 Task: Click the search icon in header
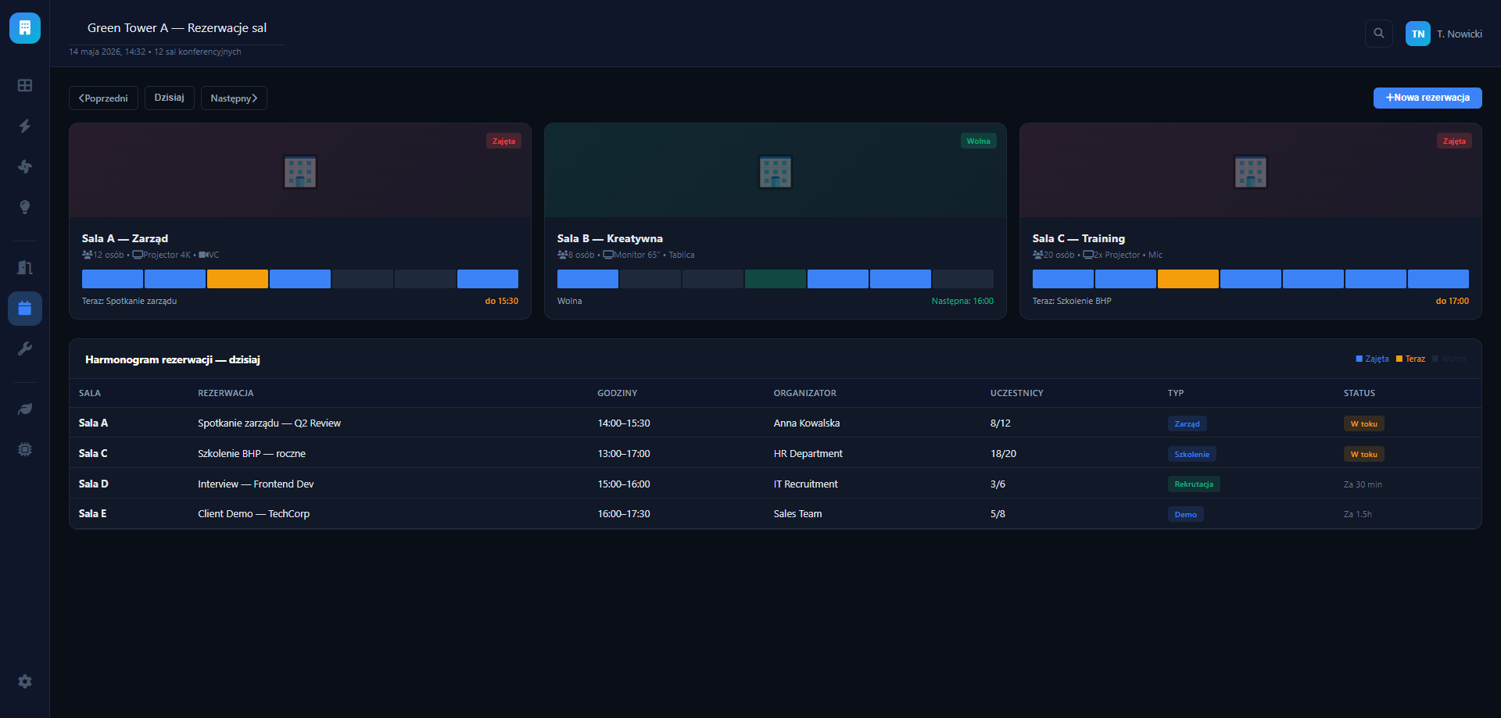coord(1379,34)
